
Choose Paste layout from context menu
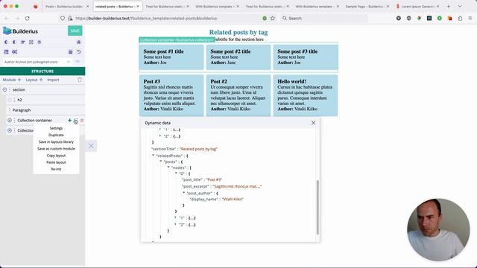(x=56, y=162)
